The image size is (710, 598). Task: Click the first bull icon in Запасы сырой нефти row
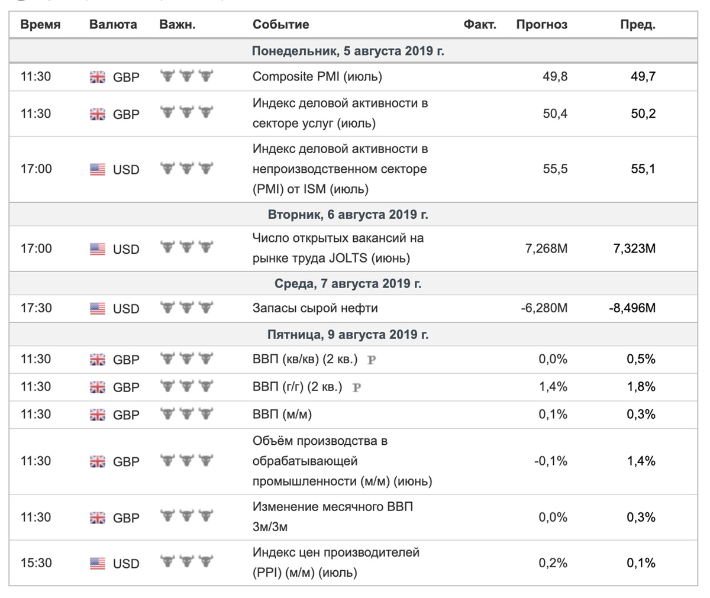(168, 308)
